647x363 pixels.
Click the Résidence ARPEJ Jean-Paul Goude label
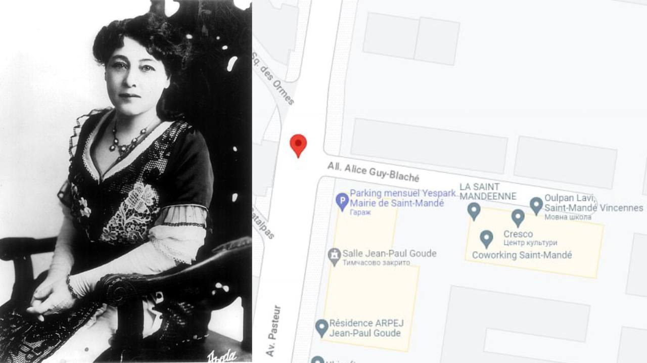(x=366, y=328)
